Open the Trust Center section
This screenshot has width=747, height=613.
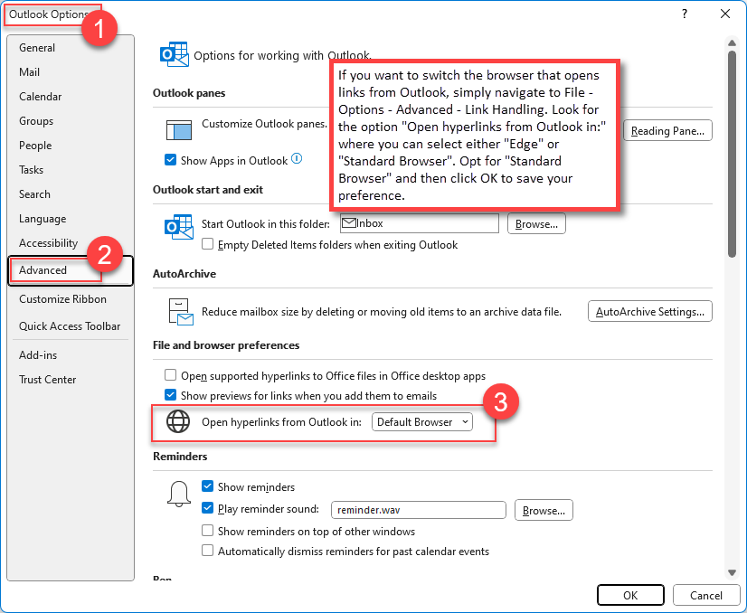coord(47,379)
